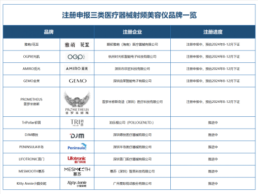Click the table title 注册申报三类医疗器械射频美容仪品牌一览
This screenshot has height=194, width=258.
pyautogui.click(x=129, y=15)
